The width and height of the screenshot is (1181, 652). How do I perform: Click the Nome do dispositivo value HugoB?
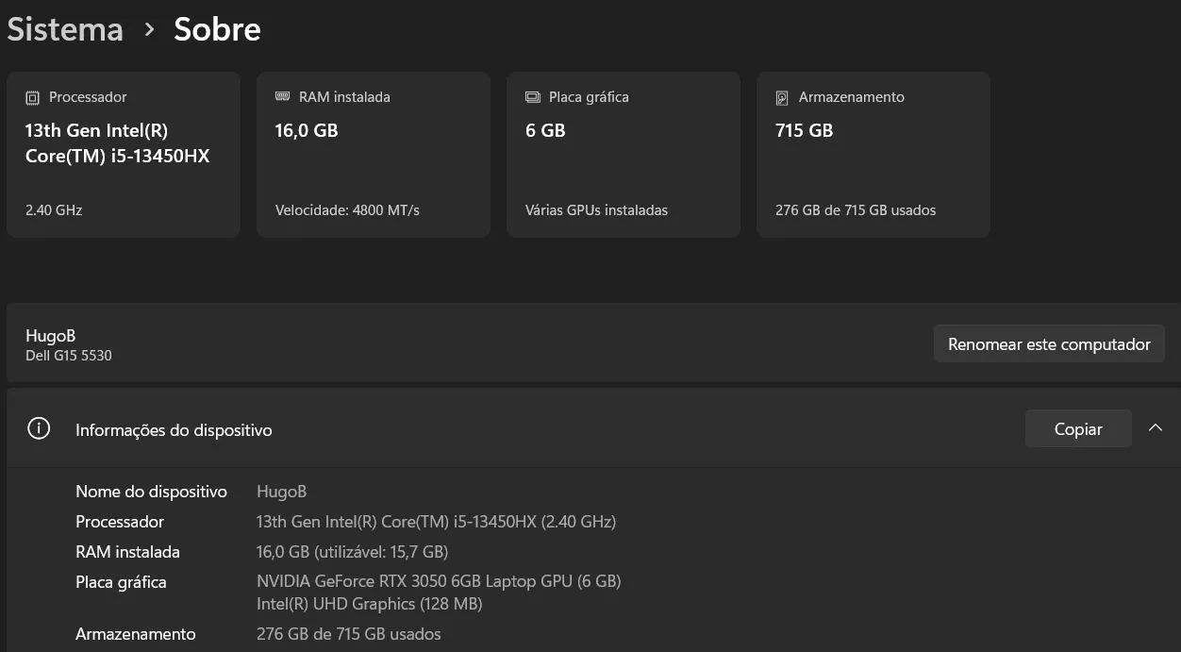[281, 492]
